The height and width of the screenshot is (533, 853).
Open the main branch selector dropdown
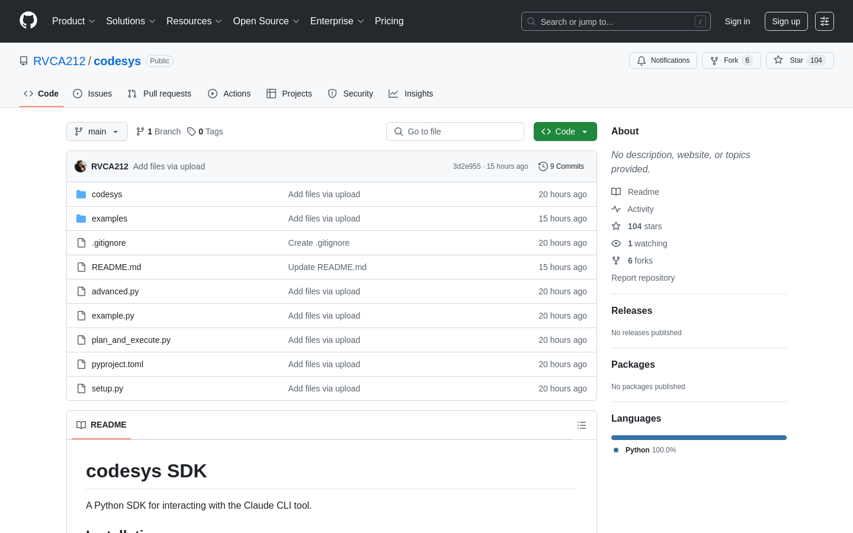click(x=97, y=131)
